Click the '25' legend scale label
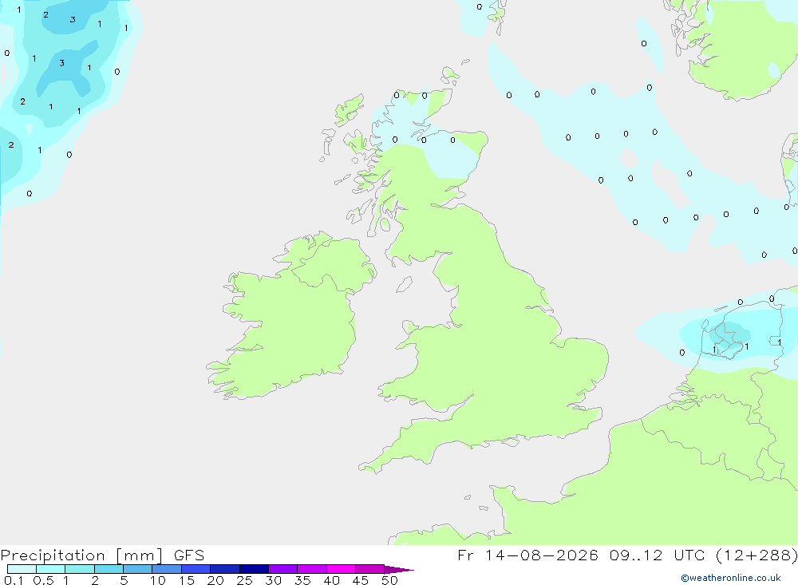The image size is (798, 585). pyautogui.click(x=245, y=580)
